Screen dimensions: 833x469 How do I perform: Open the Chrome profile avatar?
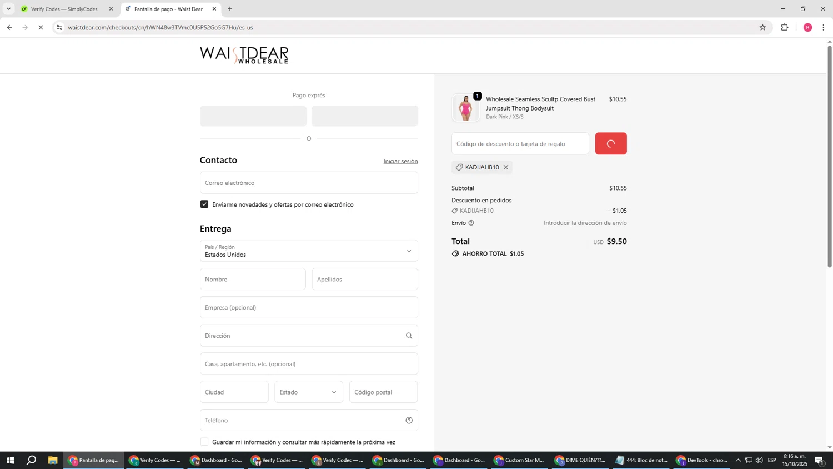click(x=807, y=27)
